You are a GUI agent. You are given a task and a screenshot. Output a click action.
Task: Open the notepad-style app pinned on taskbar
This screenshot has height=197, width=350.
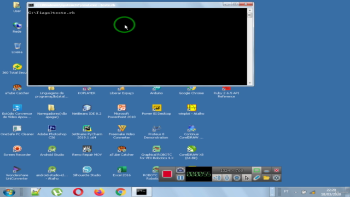pos(36,192)
